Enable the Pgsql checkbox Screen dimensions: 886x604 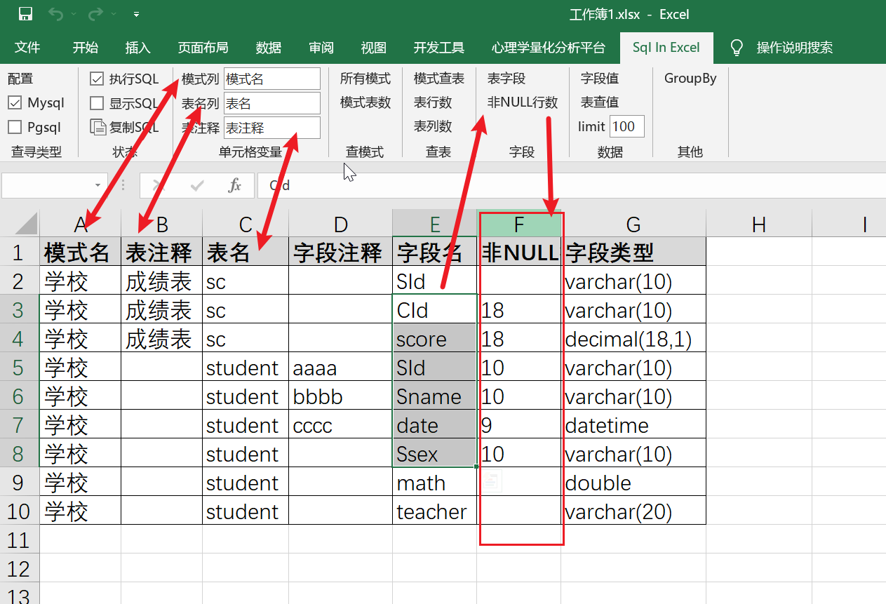tap(16, 126)
